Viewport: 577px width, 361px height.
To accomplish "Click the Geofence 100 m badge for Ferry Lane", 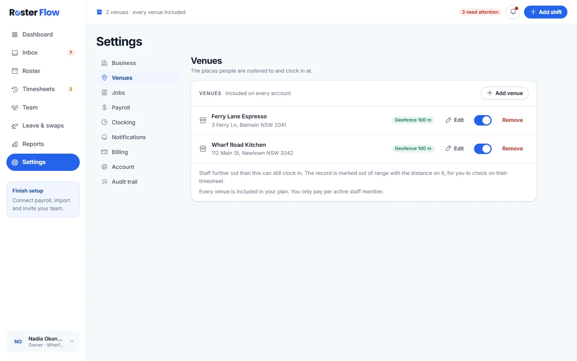I will tap(413, 120).
